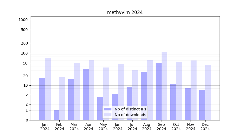Click the 0 y-axis tick label
The image size is (244, 135).
click(27, 120)
